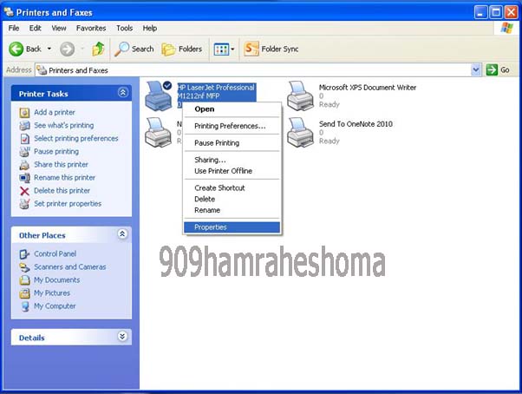This screenshot has width=522, height=394.
Task: Click Share this printer link
Action: [x=62, y=164]
